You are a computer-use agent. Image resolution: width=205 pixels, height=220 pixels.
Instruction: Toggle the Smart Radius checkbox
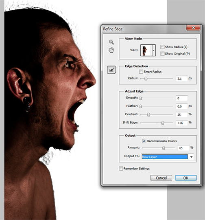coord(141,72)
